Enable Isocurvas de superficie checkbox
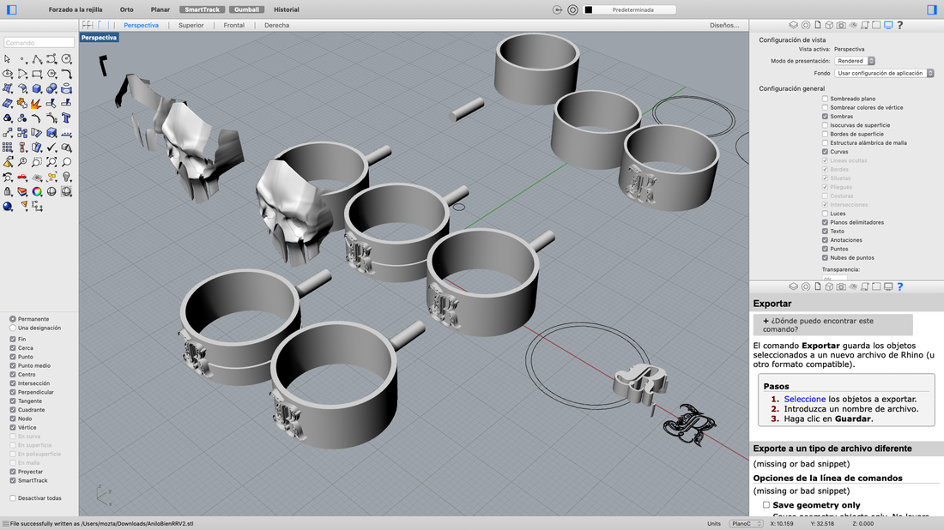Image resolution: width=944 pixels, height=530 pixels. pyautogui.click(x=825, y=125)
